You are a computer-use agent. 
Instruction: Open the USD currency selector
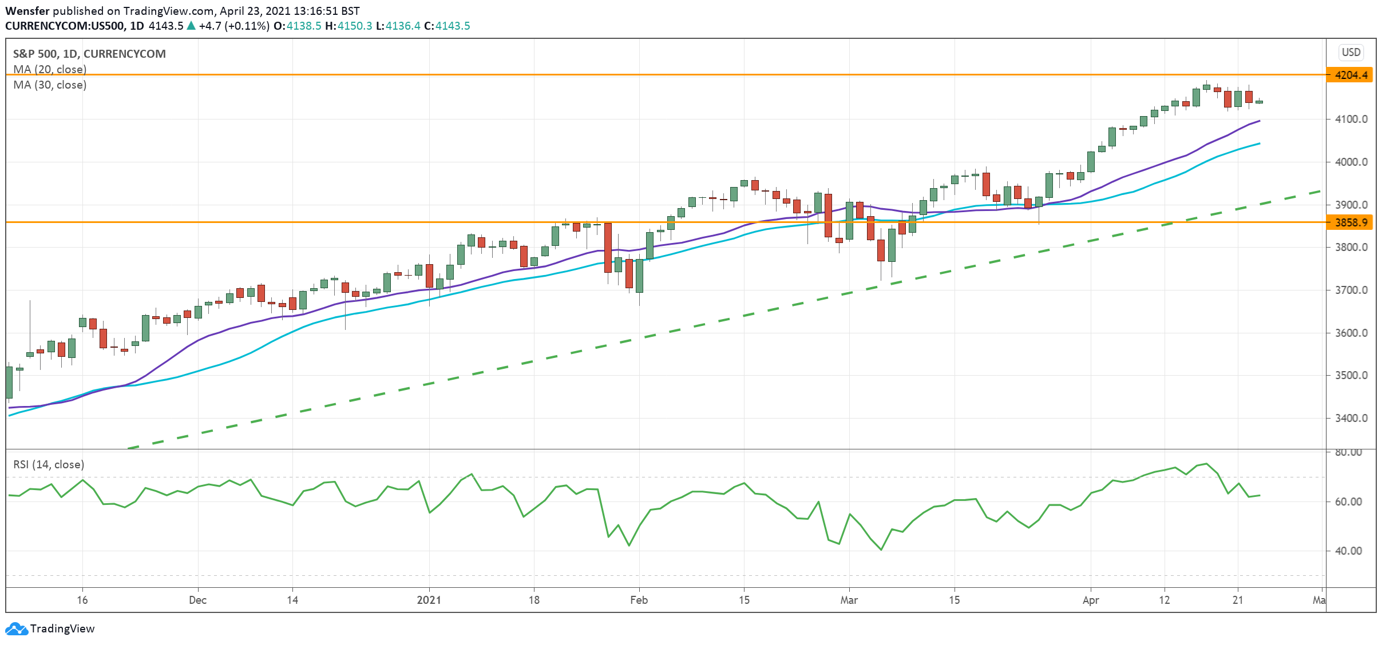pos(1351,52)
